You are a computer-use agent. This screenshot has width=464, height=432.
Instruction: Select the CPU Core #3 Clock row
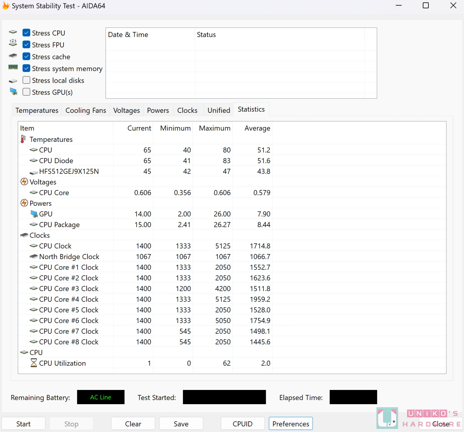232,288
